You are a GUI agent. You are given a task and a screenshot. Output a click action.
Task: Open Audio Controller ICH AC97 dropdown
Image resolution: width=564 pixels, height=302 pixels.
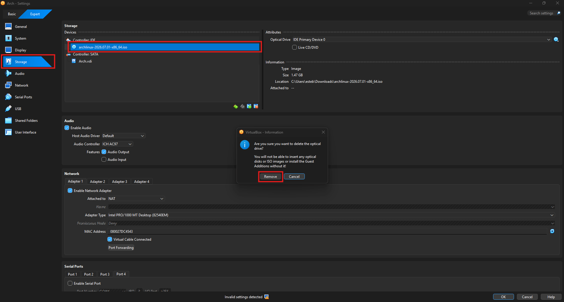pyautogui.click(x=117, y=144)
